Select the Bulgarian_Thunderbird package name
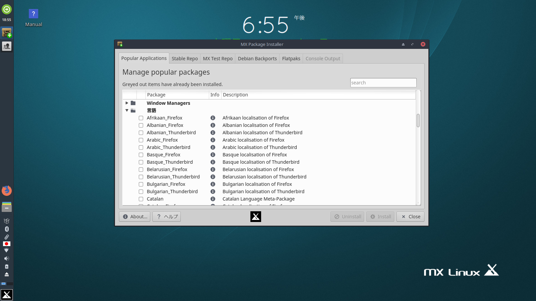Image resolution: width=536 pixels, height=301 pixels. point(172,192)
